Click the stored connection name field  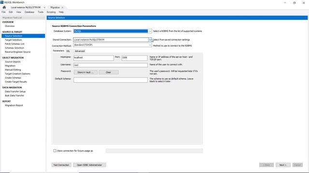coord(154,150)
